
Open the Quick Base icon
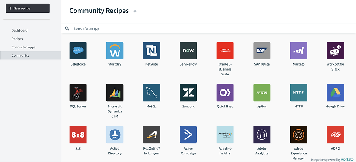coord(225,92)
